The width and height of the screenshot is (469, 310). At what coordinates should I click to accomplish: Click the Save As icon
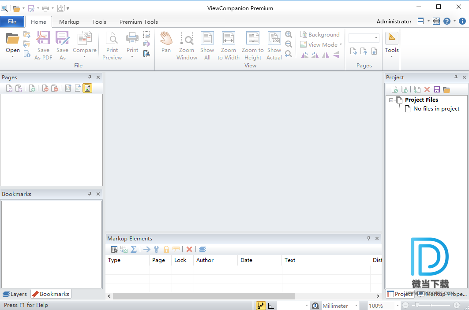pos(62,39)
